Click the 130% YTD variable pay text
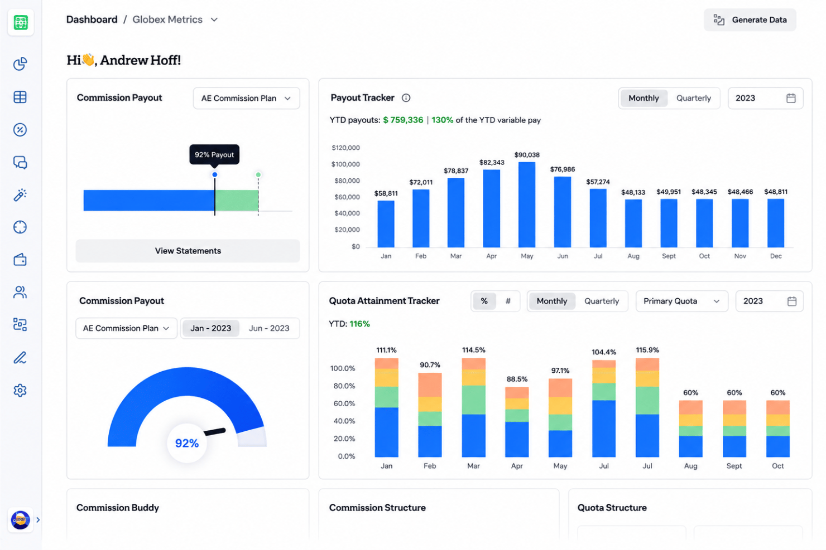The image size is (826, 550). 442,120
